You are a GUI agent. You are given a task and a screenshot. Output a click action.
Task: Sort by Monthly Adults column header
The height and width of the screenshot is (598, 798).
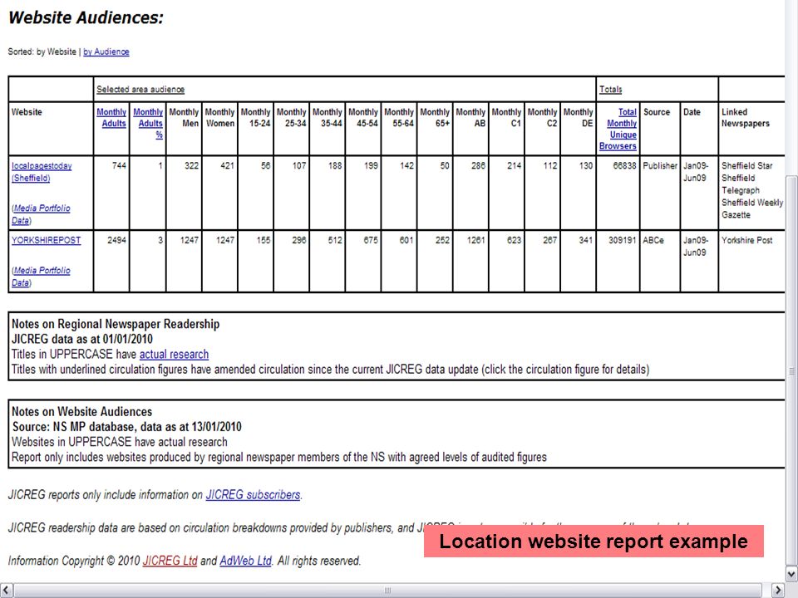(111, 117)
